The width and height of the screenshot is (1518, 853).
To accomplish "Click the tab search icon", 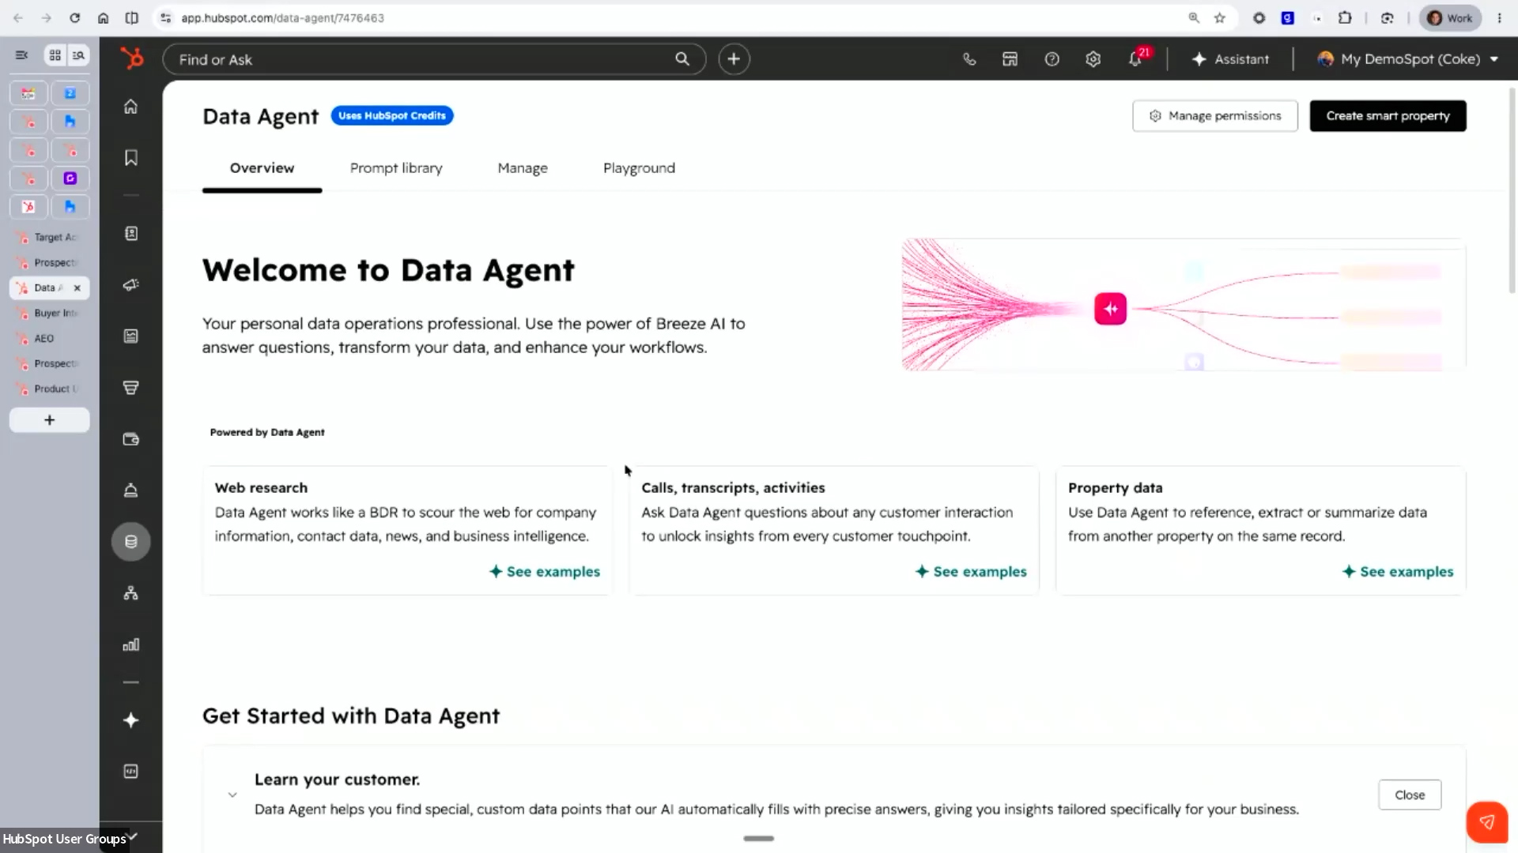I will pos(78,55).
